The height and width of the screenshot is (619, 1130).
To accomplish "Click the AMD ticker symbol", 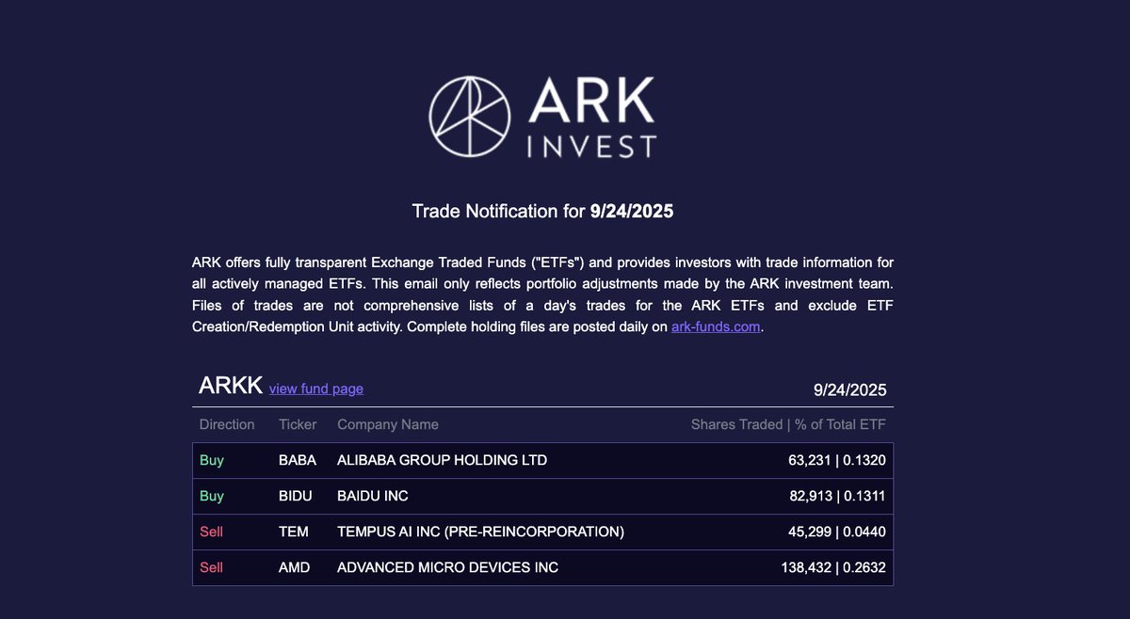I will click(x=294, y=567).
